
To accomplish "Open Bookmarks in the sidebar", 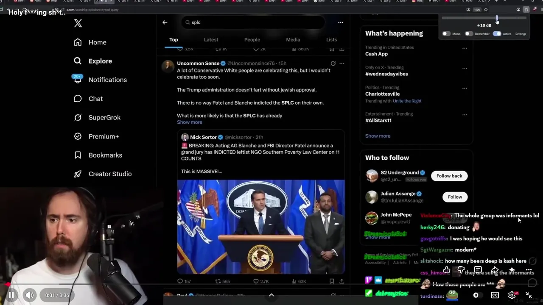I will tap(98, 155).
